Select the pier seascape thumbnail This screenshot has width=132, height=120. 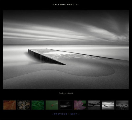tap(108, 105)
